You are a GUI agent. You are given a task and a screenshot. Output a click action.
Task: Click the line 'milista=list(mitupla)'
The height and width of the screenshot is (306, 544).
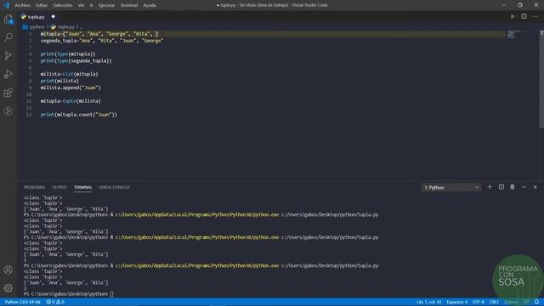69,74
